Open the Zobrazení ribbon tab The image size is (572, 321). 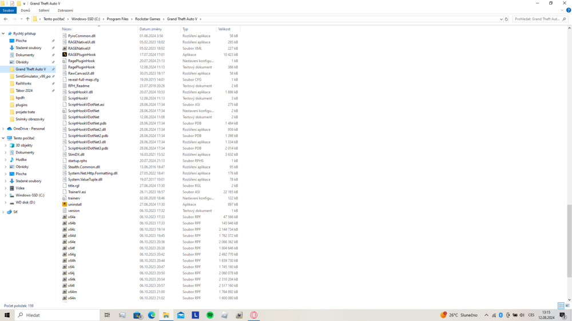[65, 10]
